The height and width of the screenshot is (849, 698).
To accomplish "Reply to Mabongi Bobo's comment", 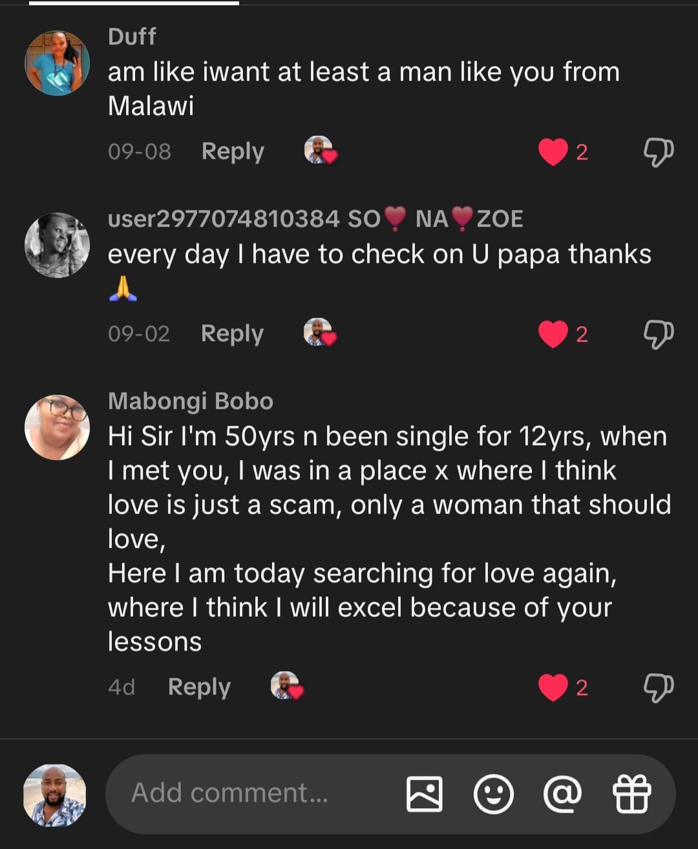I will click(x=199, y=687).
